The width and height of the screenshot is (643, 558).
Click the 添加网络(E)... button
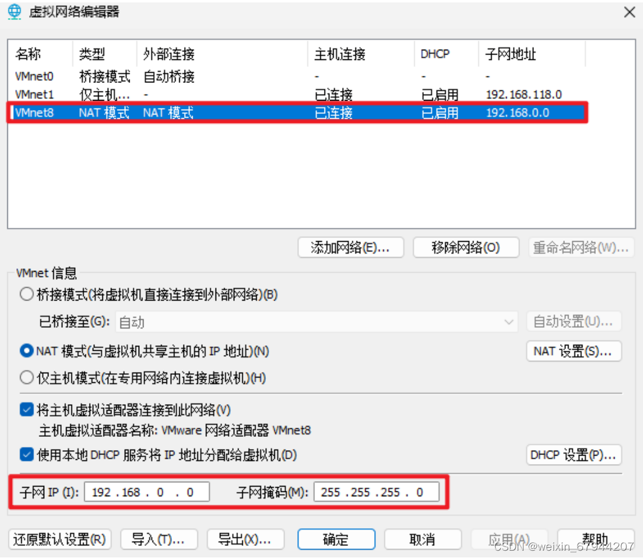tap(351, 247)
